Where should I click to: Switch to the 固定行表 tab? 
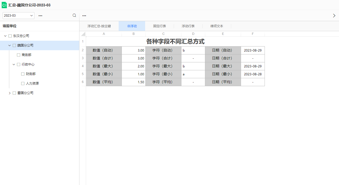[159, 26]
